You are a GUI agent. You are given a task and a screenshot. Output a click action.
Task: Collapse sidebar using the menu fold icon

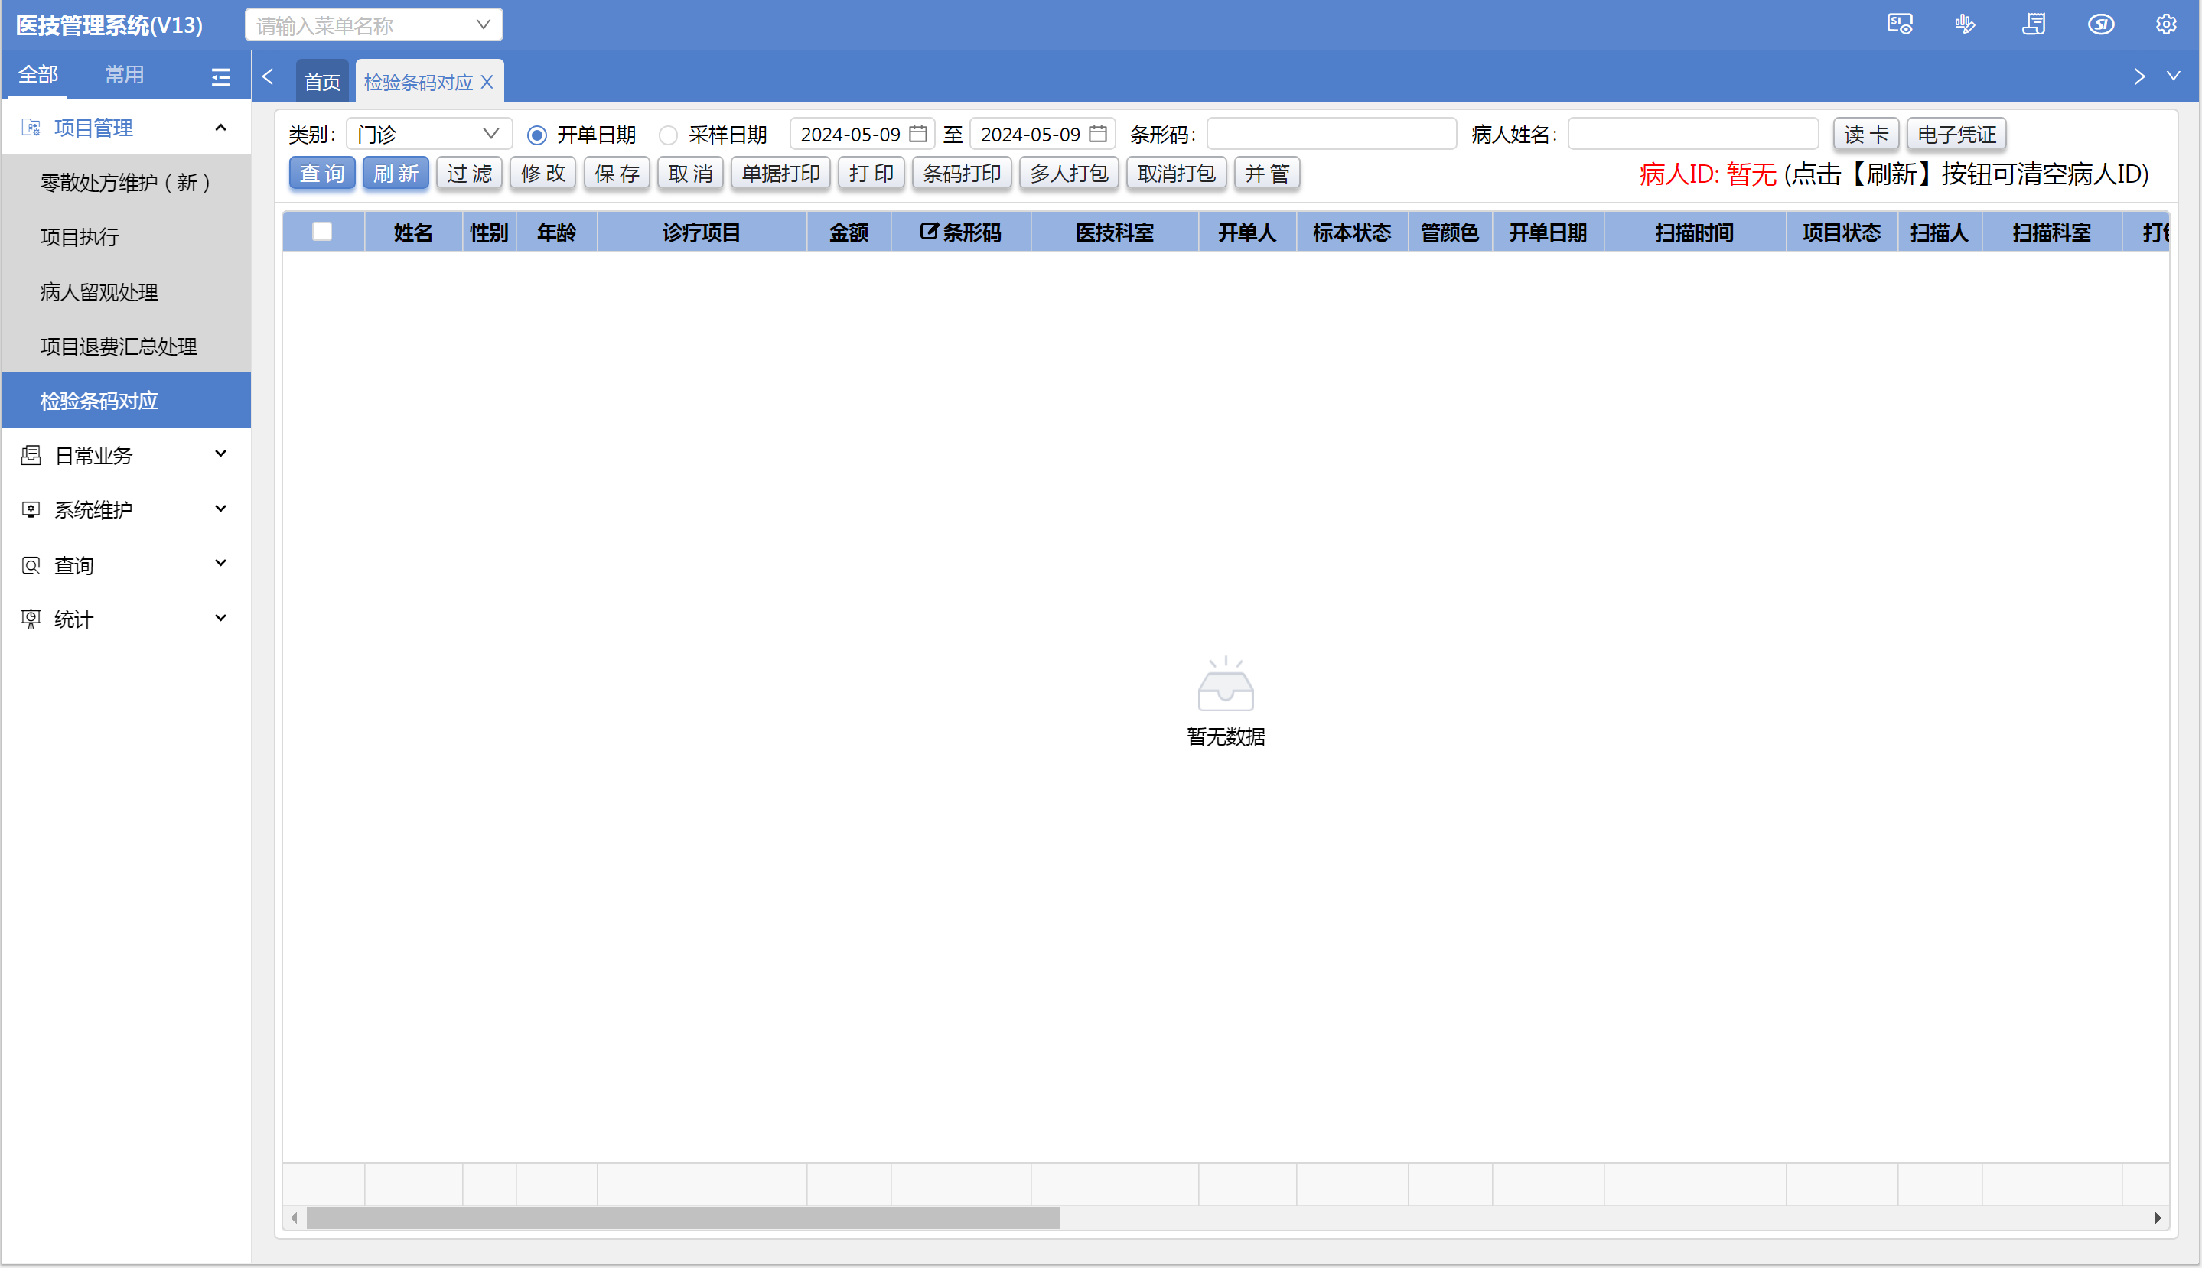220,76
